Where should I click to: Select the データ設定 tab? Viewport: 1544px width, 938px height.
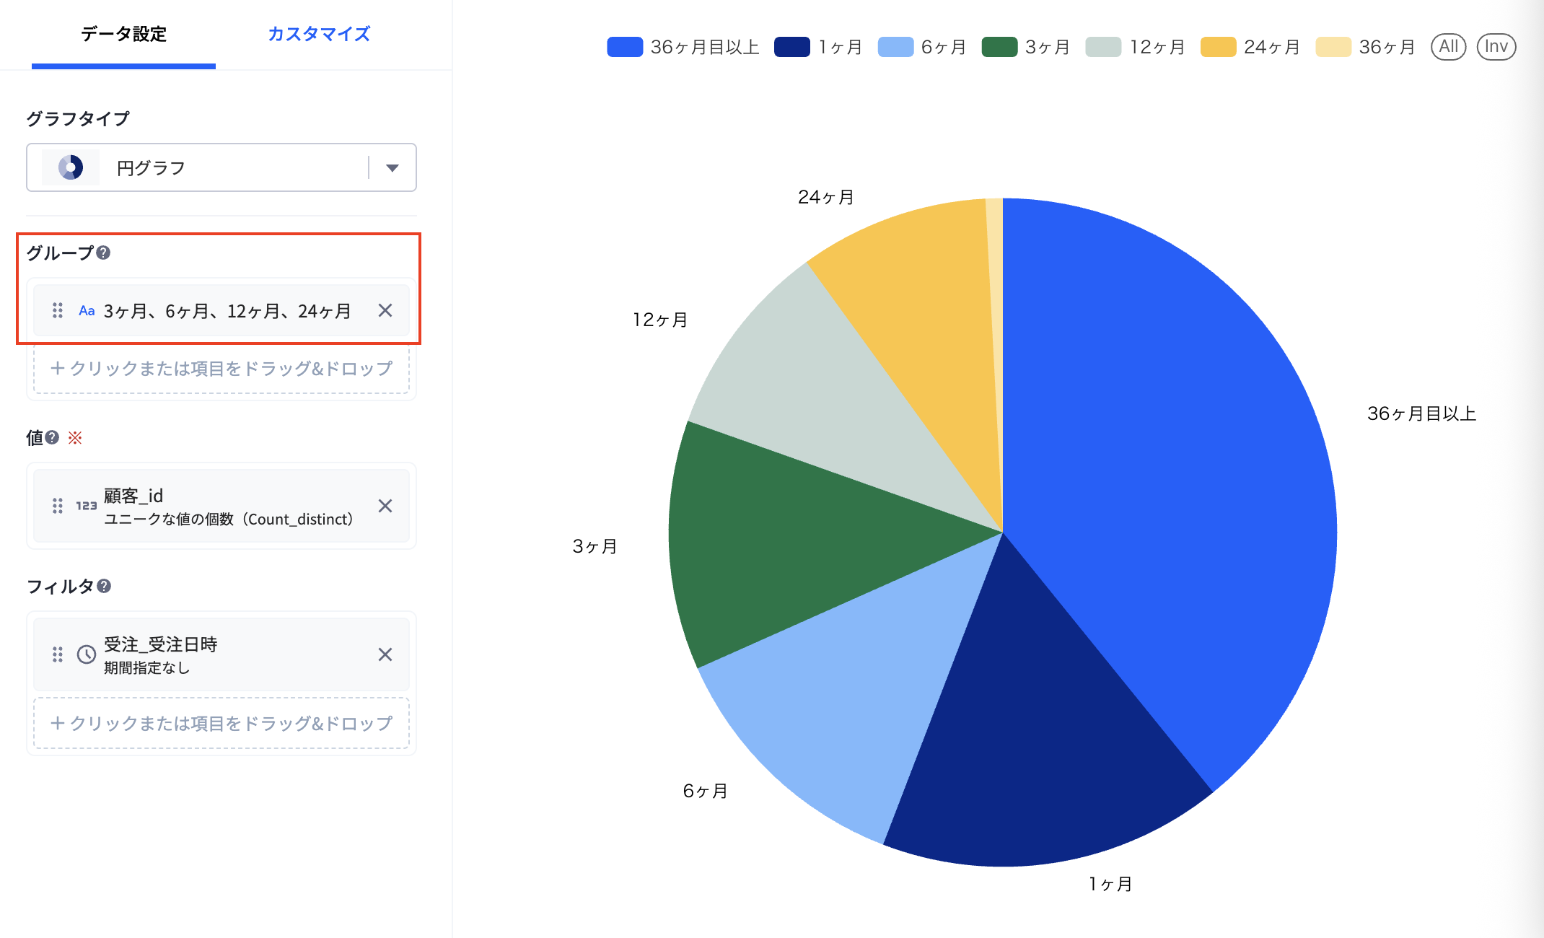coord(123,34)
